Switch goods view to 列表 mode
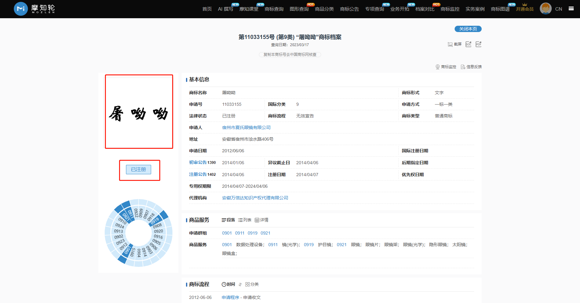580x303 pixels. [x=245, y=220]
